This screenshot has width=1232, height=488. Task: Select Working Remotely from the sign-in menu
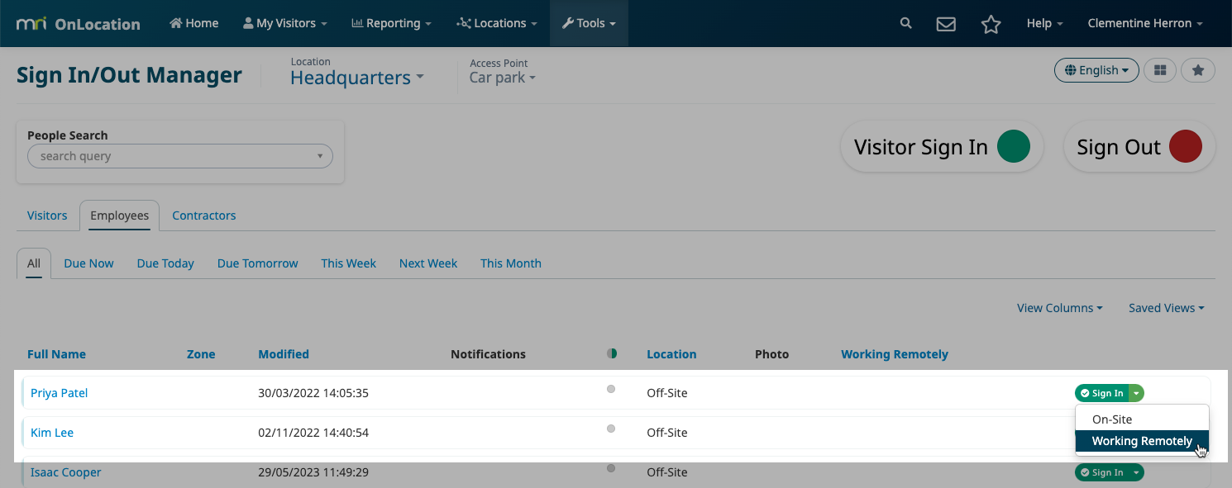(x=1142, y=441)
